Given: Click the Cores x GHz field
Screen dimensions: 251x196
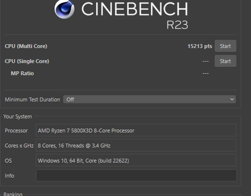Looking at the screenshot, I should pos(136,145).
